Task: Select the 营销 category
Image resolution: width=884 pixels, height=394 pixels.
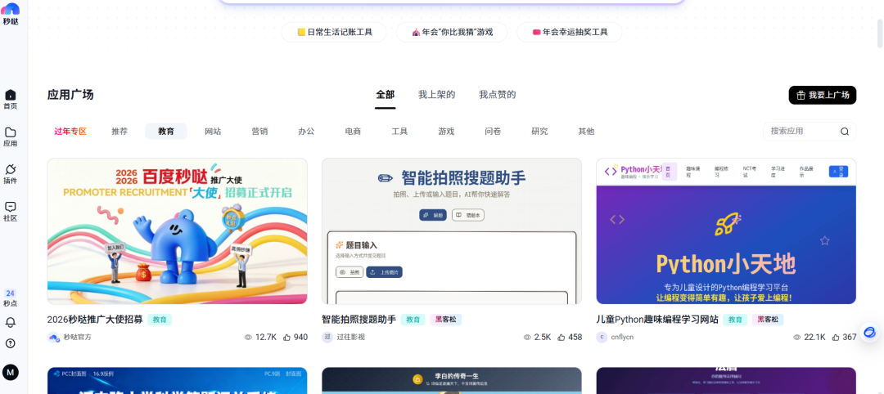Action: point(259,131)
